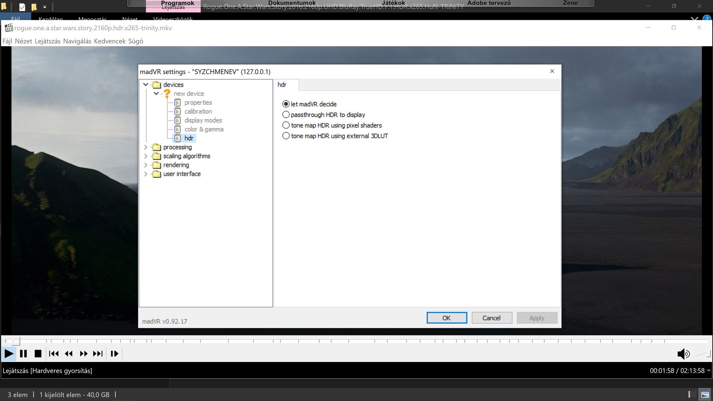
Task: Collapse the devices folder
Action: pos(146,85)
